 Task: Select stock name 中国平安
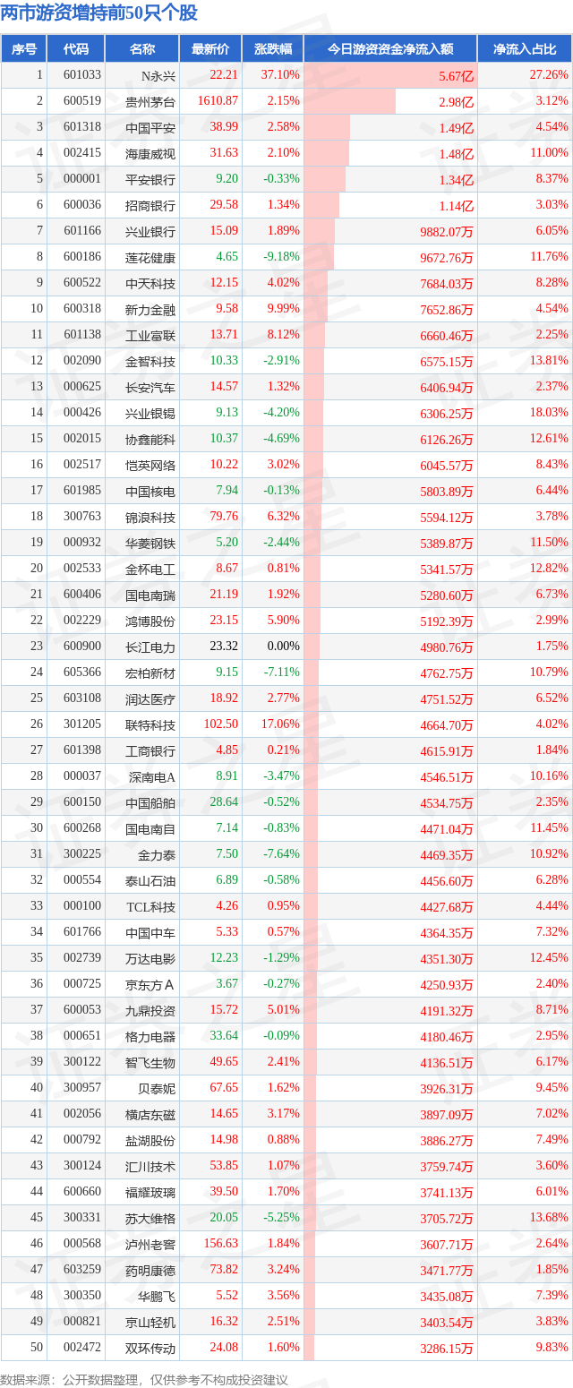150,128
